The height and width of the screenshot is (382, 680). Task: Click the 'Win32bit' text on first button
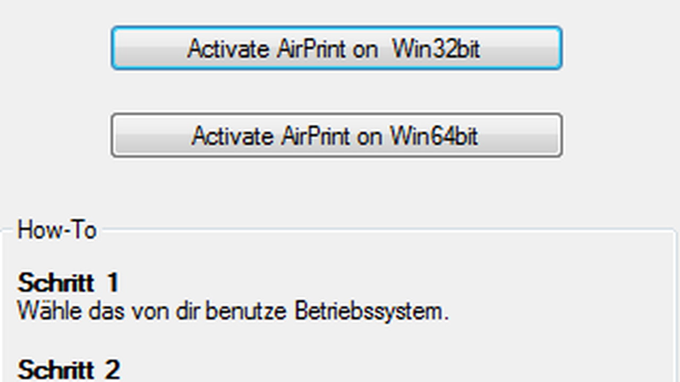coord(436,48)
